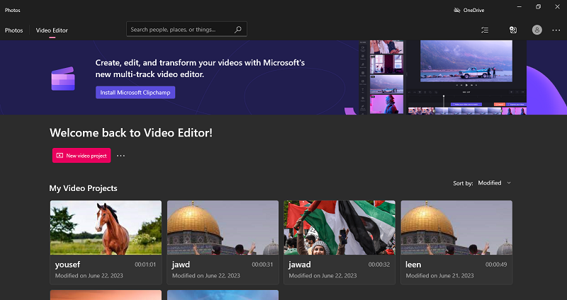This screenshot has width=567, height=300.
Task: Click the Clipchamp editor preview image in banner
Action: tap(442, 78)
